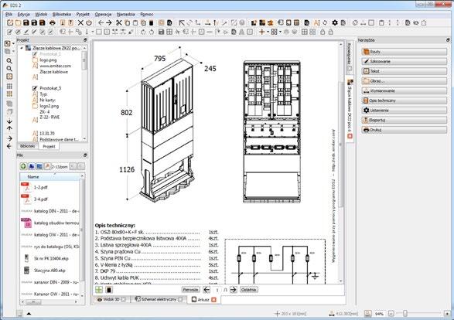Viewport: 454px width, 320px height.
Task: Click upper magnifier zoom icon in left sidebar
Action: tap(9, 61)
